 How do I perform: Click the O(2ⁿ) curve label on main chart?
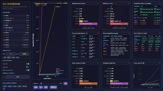click(x=58, y=7)
